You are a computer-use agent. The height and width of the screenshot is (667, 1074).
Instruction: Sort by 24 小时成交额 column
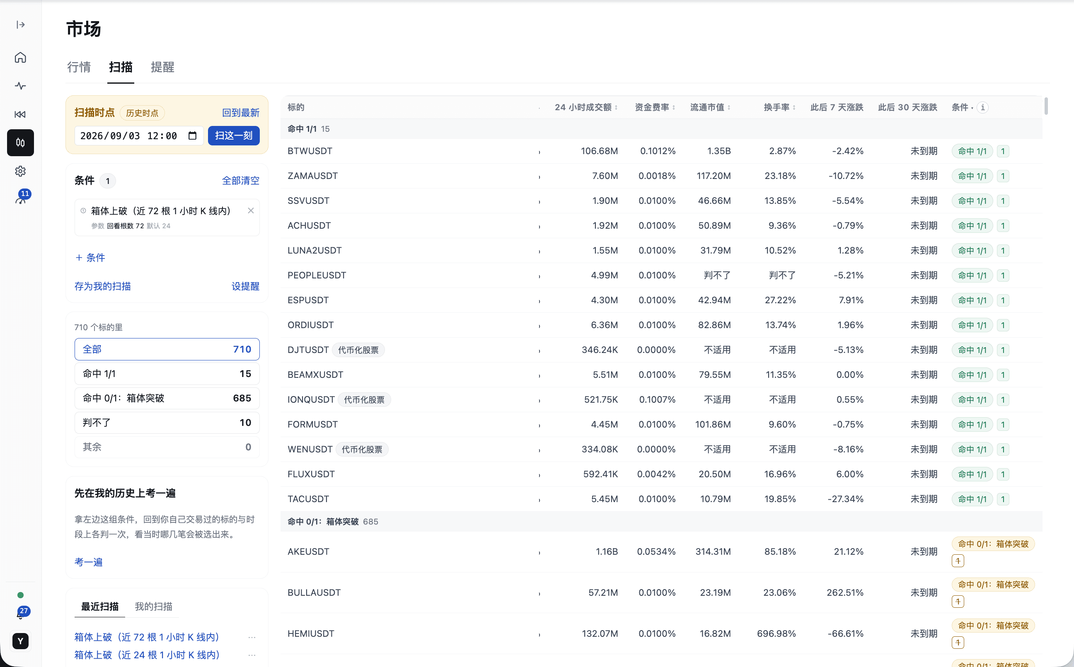pos(586,107)
